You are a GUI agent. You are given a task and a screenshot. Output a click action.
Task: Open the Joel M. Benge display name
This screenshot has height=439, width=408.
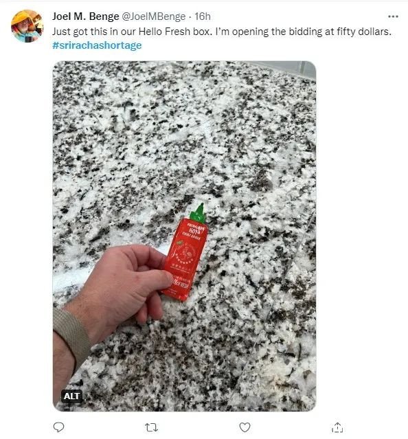tap(86, 16)
